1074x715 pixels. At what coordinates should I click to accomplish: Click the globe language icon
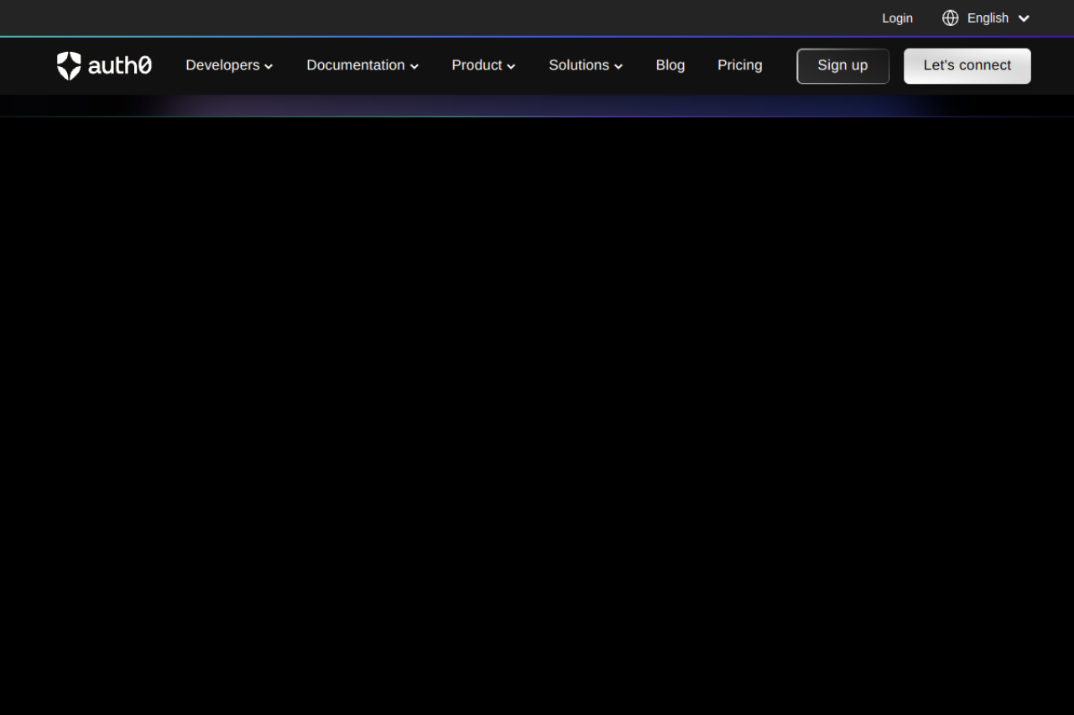(950, 18)
